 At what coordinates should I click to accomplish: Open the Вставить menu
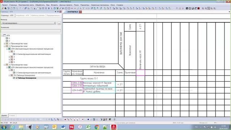55,5
